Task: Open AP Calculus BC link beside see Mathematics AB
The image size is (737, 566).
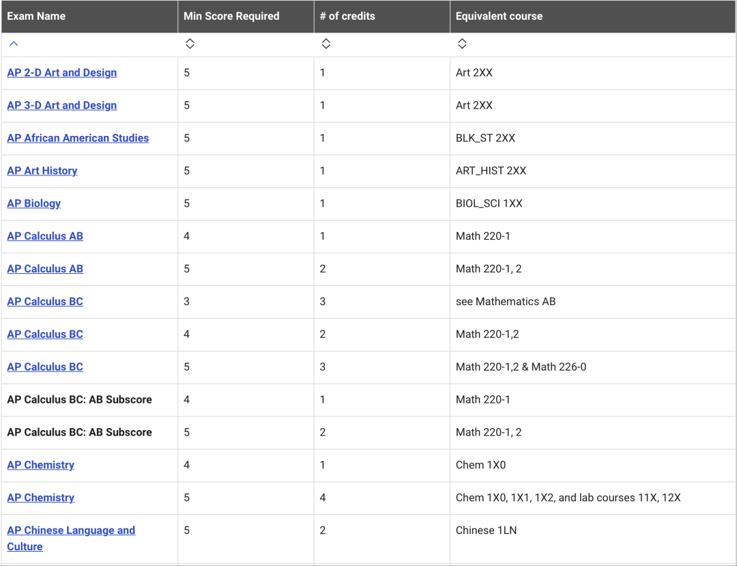Action: [45, 301]
